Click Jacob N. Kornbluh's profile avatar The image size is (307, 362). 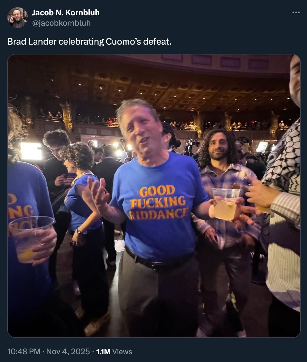point(18,18)
